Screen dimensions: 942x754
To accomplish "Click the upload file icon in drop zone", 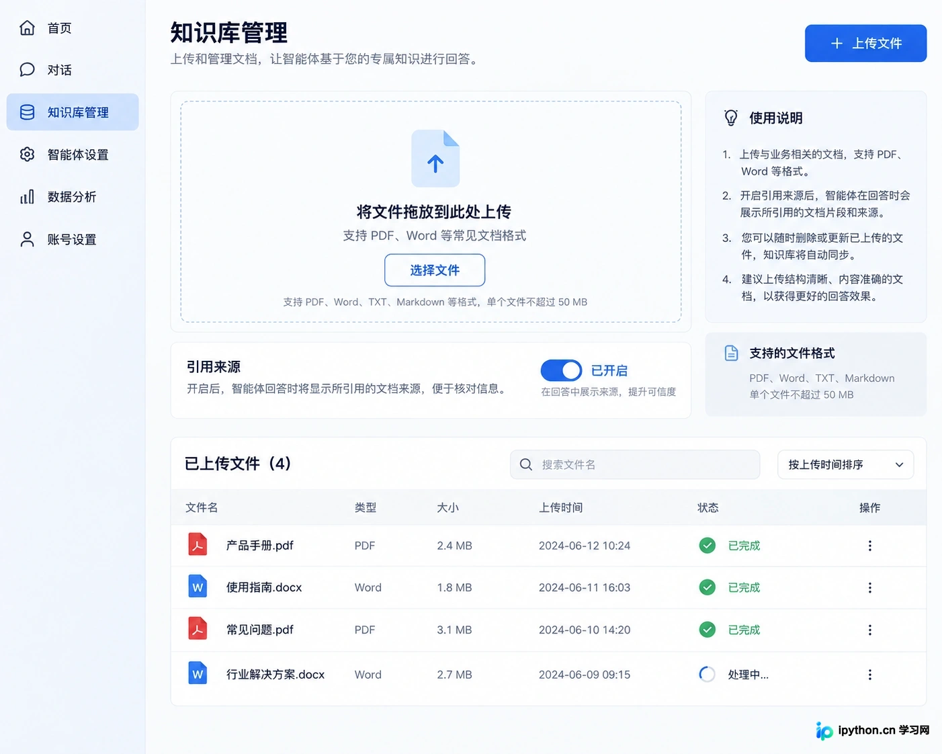I will 435,159.
